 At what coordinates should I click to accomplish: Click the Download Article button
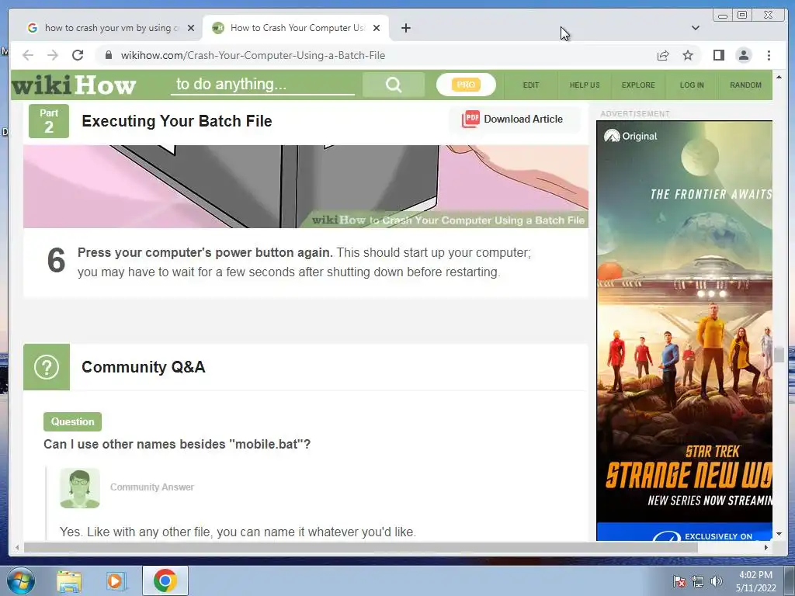coord(513,120)
